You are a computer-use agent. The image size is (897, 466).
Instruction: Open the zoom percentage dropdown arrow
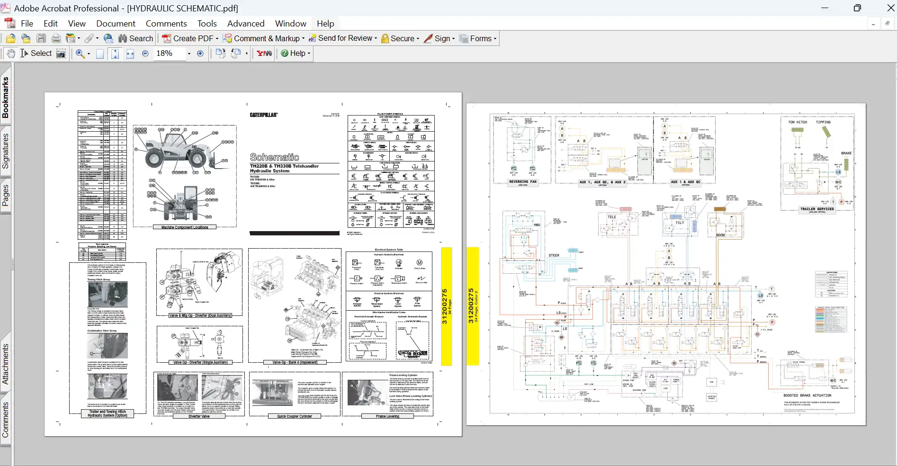(x=189, y=54)
